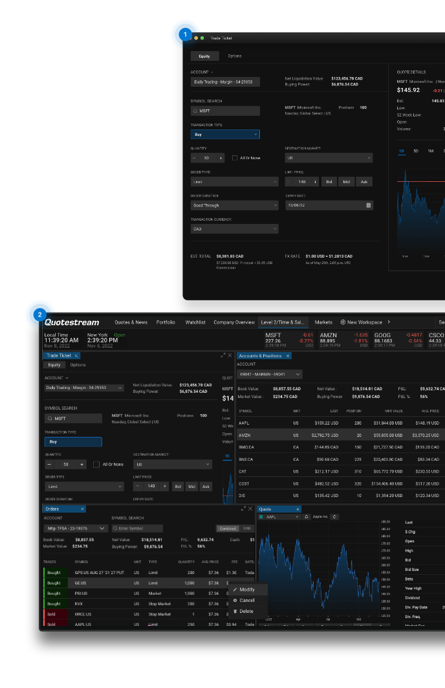Close Accounts & Positions tab with x
Screen dimensions: 445x688
[288, 356]
